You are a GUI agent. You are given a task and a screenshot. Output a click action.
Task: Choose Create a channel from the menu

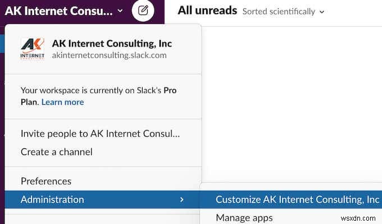click(56, 152)
